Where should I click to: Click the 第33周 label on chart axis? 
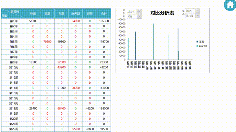(190, 65)
